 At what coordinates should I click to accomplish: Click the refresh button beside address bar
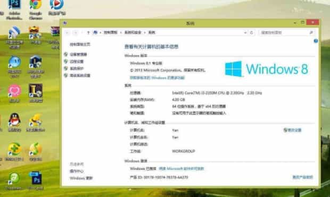[x=252, y=32]
